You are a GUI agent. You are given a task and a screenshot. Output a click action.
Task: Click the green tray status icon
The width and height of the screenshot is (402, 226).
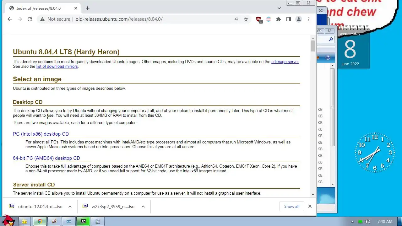(360, 222)
